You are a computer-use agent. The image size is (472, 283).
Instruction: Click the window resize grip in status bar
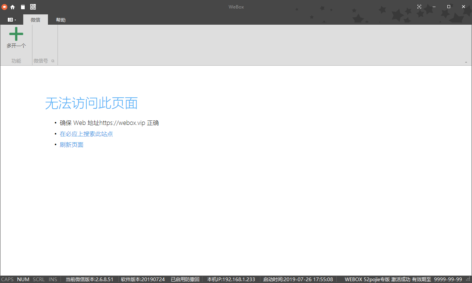pyautogui.click(x=468, y=279)
